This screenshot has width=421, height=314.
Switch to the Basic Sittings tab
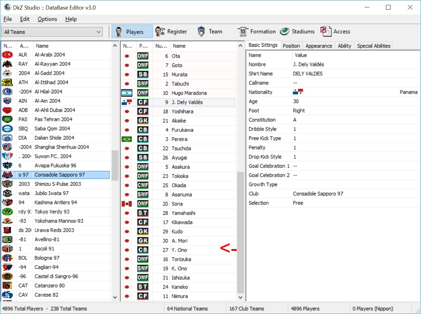pos(263,45)
